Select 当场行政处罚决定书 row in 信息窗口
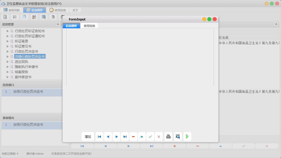The width and height of the screenshot is (281, 158). pyautogui.click(x=32, y=92)
